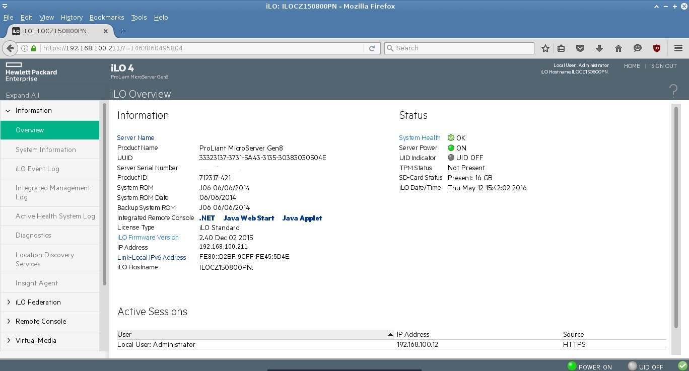The width and height of the screenshot is (689, 371).
Task: Open site information icon in address bar
Action: pos(24,48)
